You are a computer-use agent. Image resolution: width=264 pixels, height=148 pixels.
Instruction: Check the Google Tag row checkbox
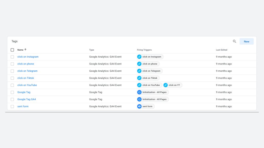[x=12, y=92]
